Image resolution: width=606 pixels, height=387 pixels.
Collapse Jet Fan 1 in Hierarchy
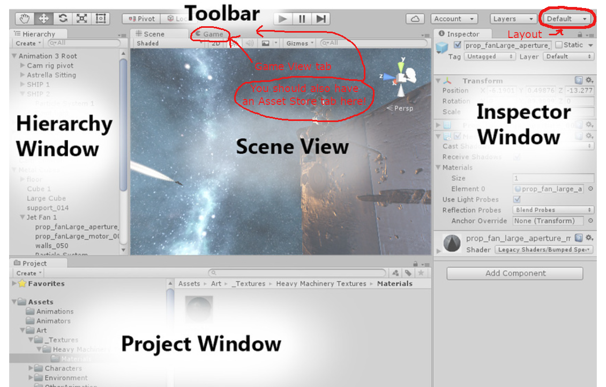(x=23, y=217)
